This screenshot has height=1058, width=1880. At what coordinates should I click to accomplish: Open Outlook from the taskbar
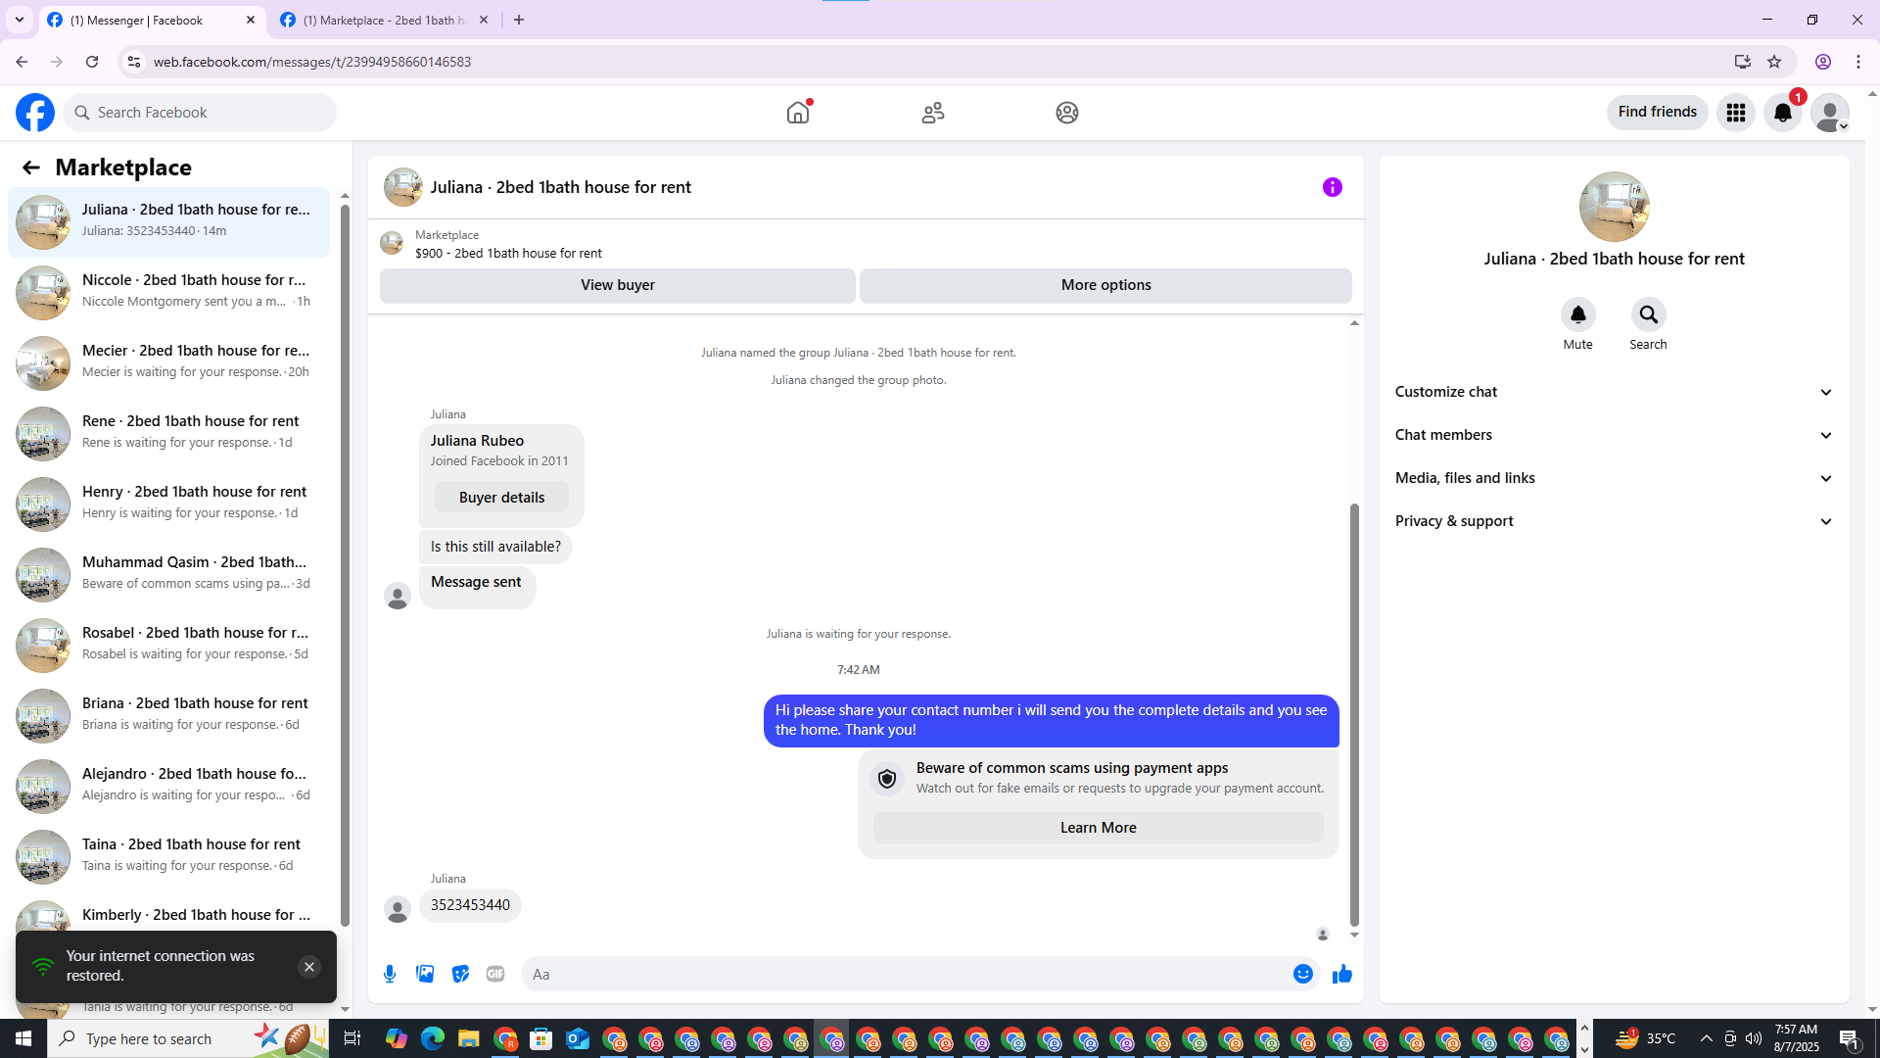pos(578,1038)
